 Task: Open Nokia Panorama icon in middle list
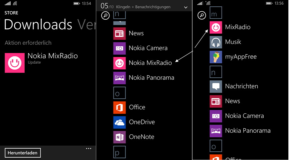pyautogui.click(x=120, y=78)
